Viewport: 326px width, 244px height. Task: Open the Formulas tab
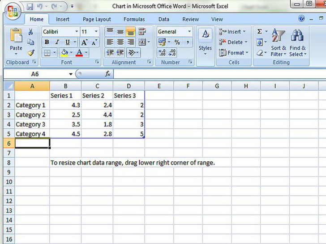pyautogui.click(x=134, y=19)
